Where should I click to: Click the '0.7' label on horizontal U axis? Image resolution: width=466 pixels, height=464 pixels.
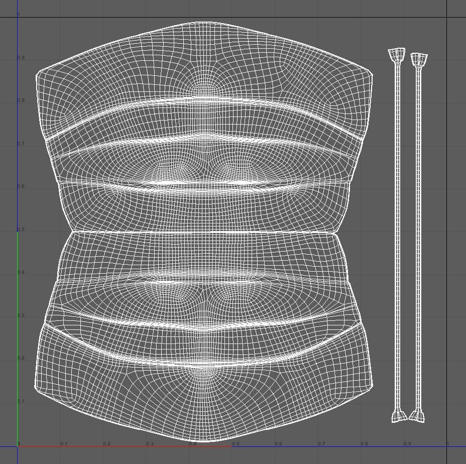tap(321, 444)
